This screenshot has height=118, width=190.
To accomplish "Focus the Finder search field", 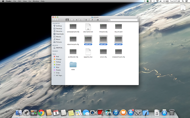I will (123, 20).
